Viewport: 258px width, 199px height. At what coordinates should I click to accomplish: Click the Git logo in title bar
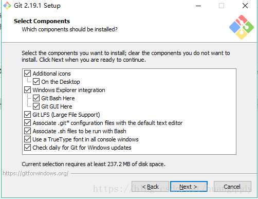pyautogui.click(x=7, y=6)
